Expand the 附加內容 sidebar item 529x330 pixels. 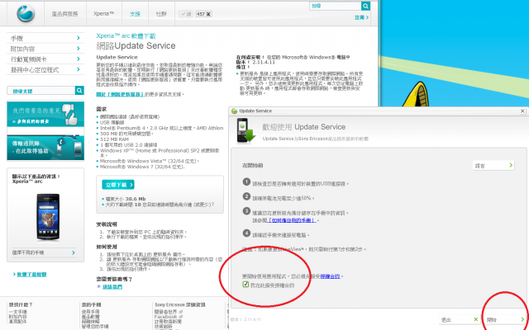(x=45, y=49)
